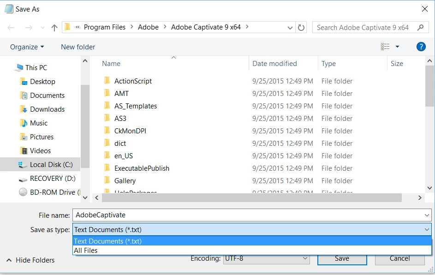Sort by the Type column header
The width and height of the screenshot is (435, 275).
(x=328, y=64)
